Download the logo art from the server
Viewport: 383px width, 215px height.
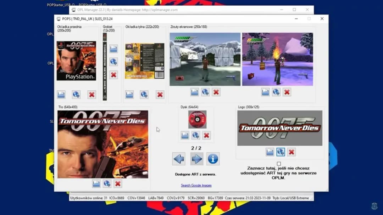281,152
